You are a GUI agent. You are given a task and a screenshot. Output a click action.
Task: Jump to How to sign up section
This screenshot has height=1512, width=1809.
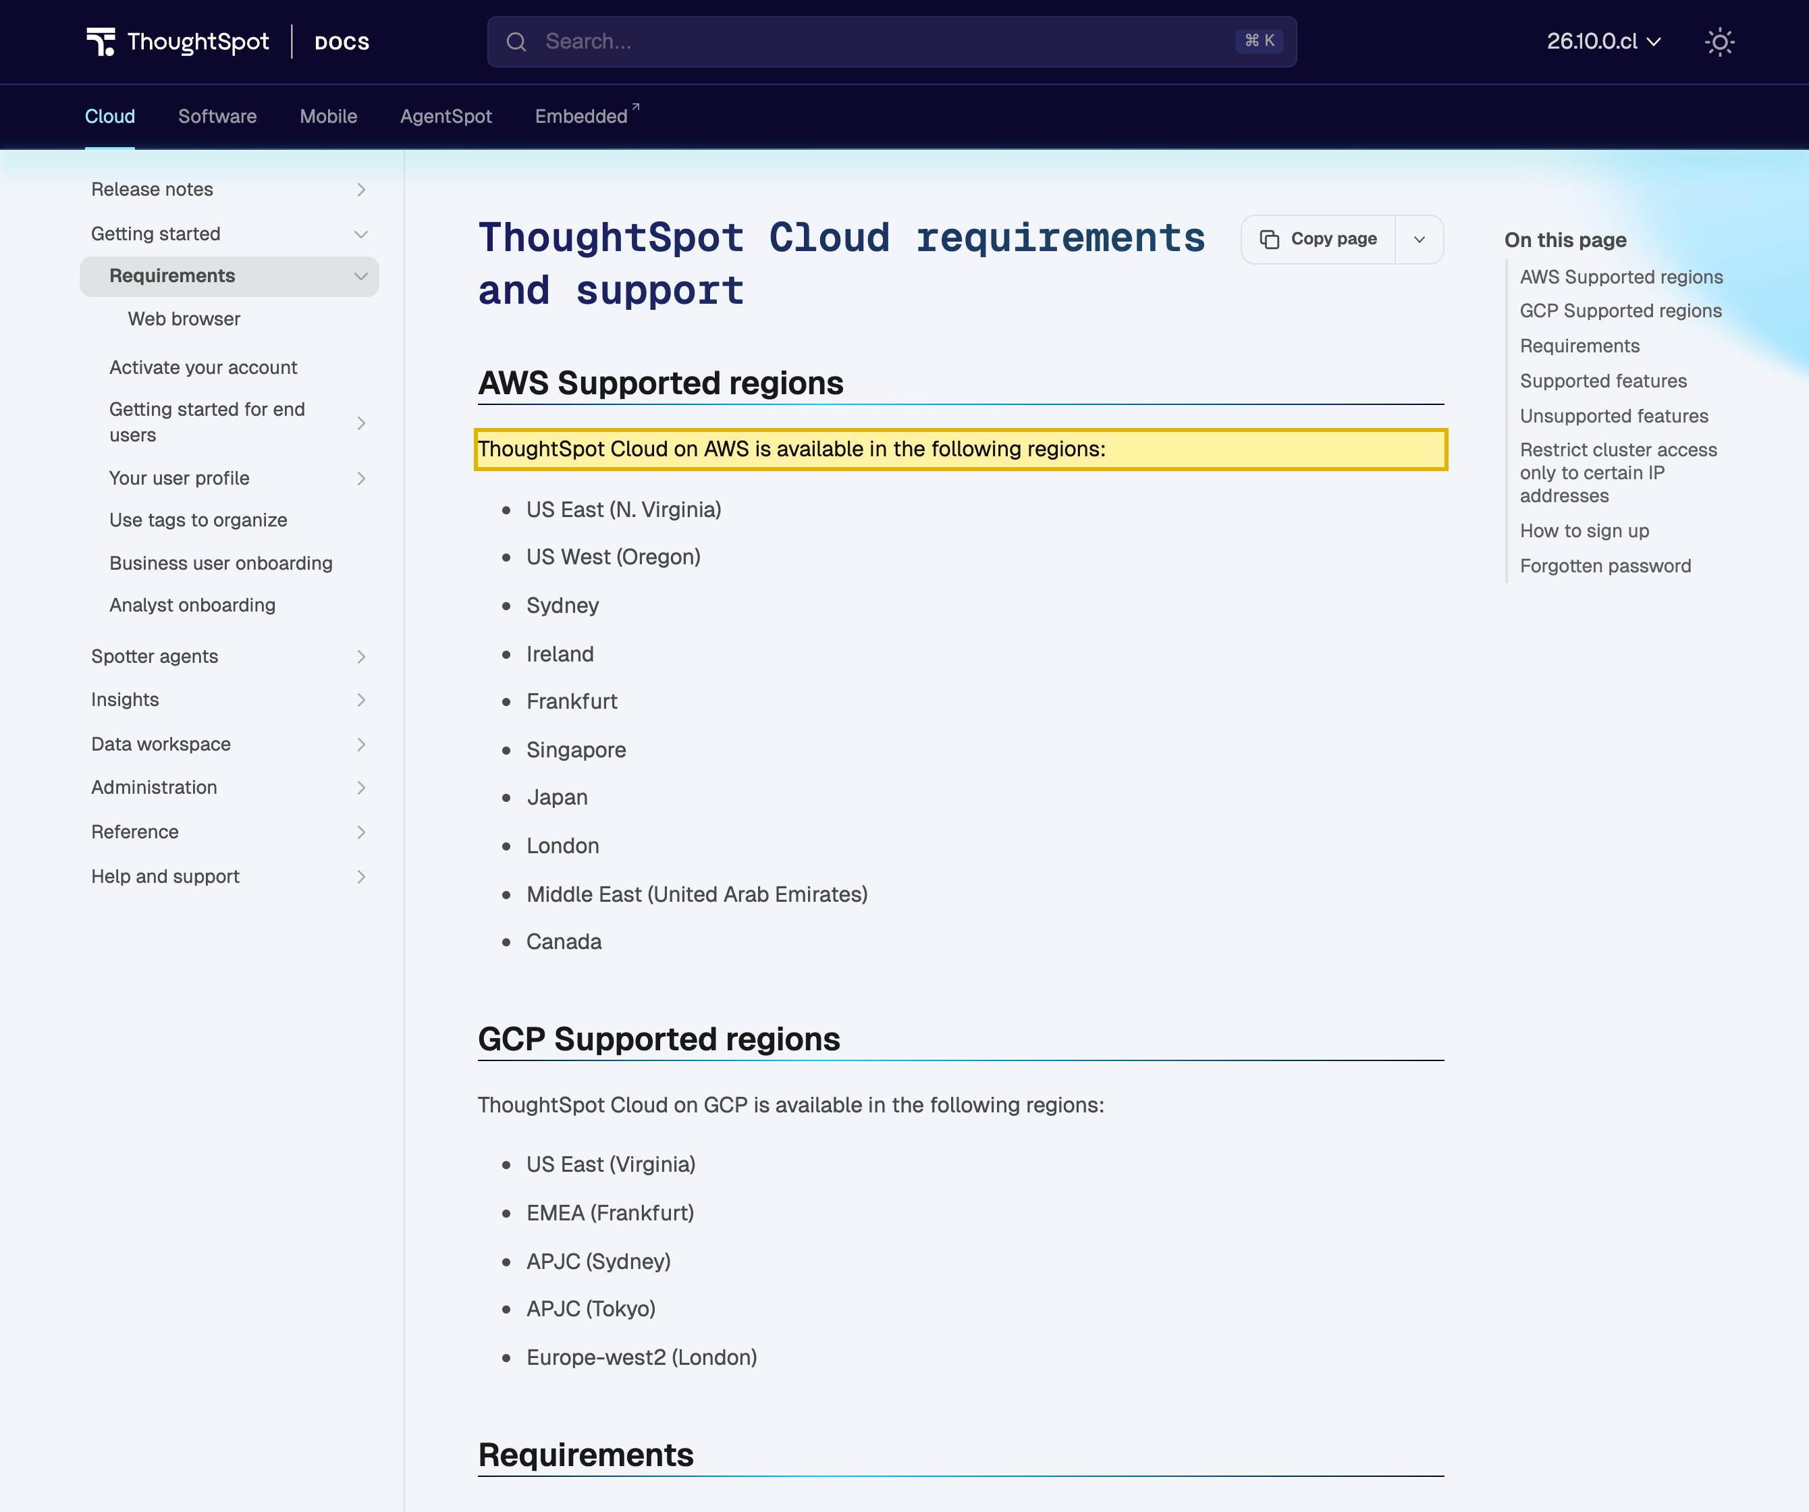coord(1584,532)
